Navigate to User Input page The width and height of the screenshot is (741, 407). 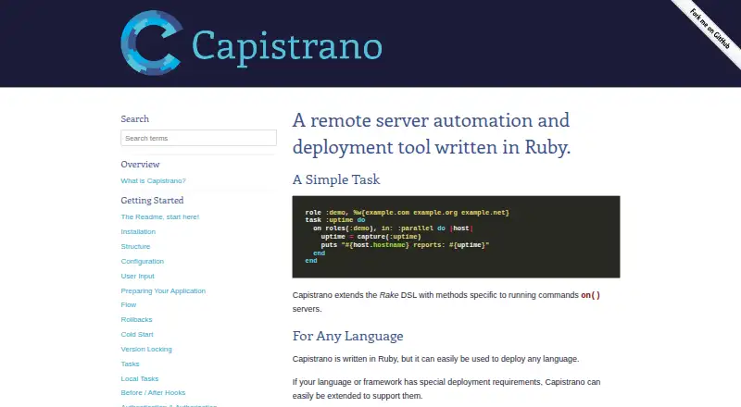point(137,277)
